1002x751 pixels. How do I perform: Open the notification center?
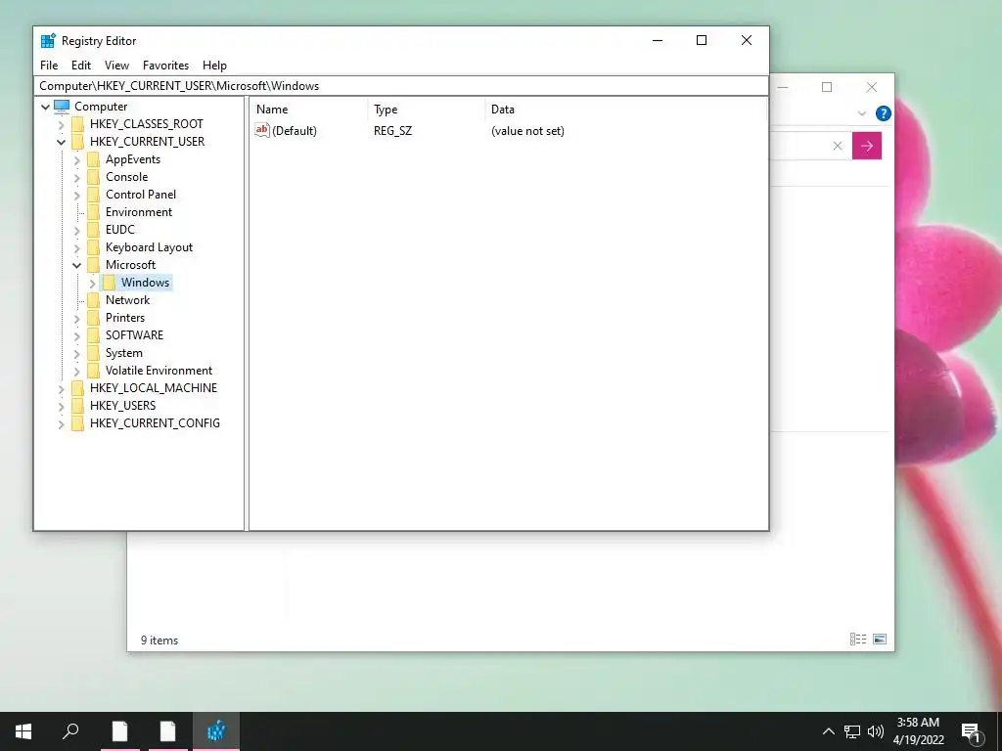pyautogui.click(x=972, y=732)
